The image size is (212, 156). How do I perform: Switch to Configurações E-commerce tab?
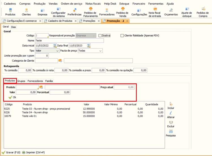point(22,21)
